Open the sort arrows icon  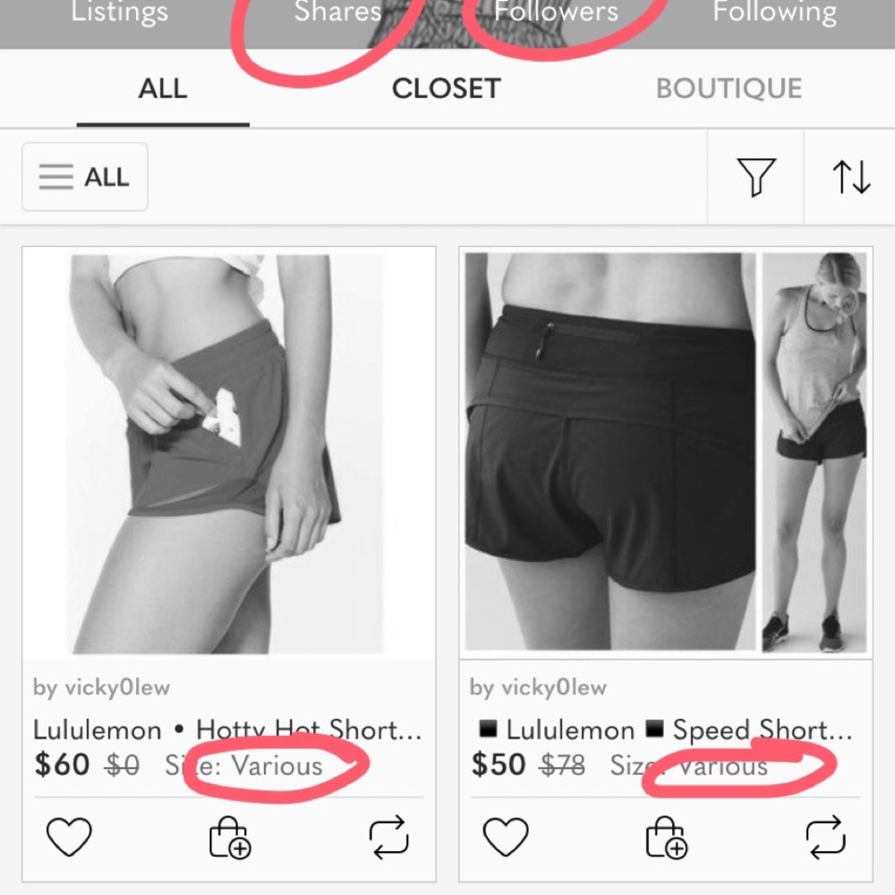(x=852, y=177)
